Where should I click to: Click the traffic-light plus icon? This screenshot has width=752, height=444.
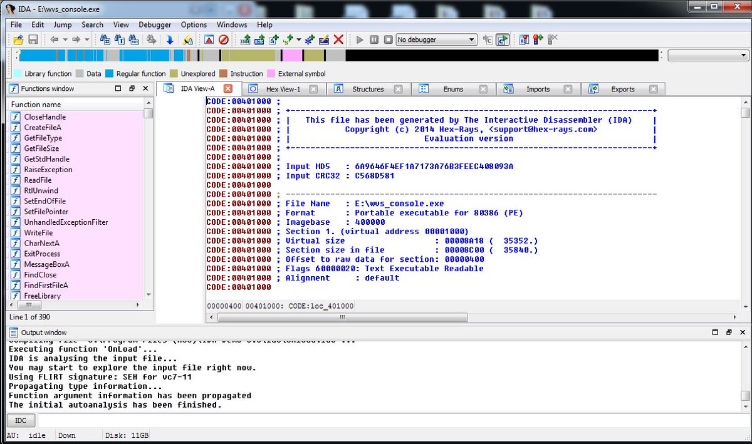coord(538,39)
